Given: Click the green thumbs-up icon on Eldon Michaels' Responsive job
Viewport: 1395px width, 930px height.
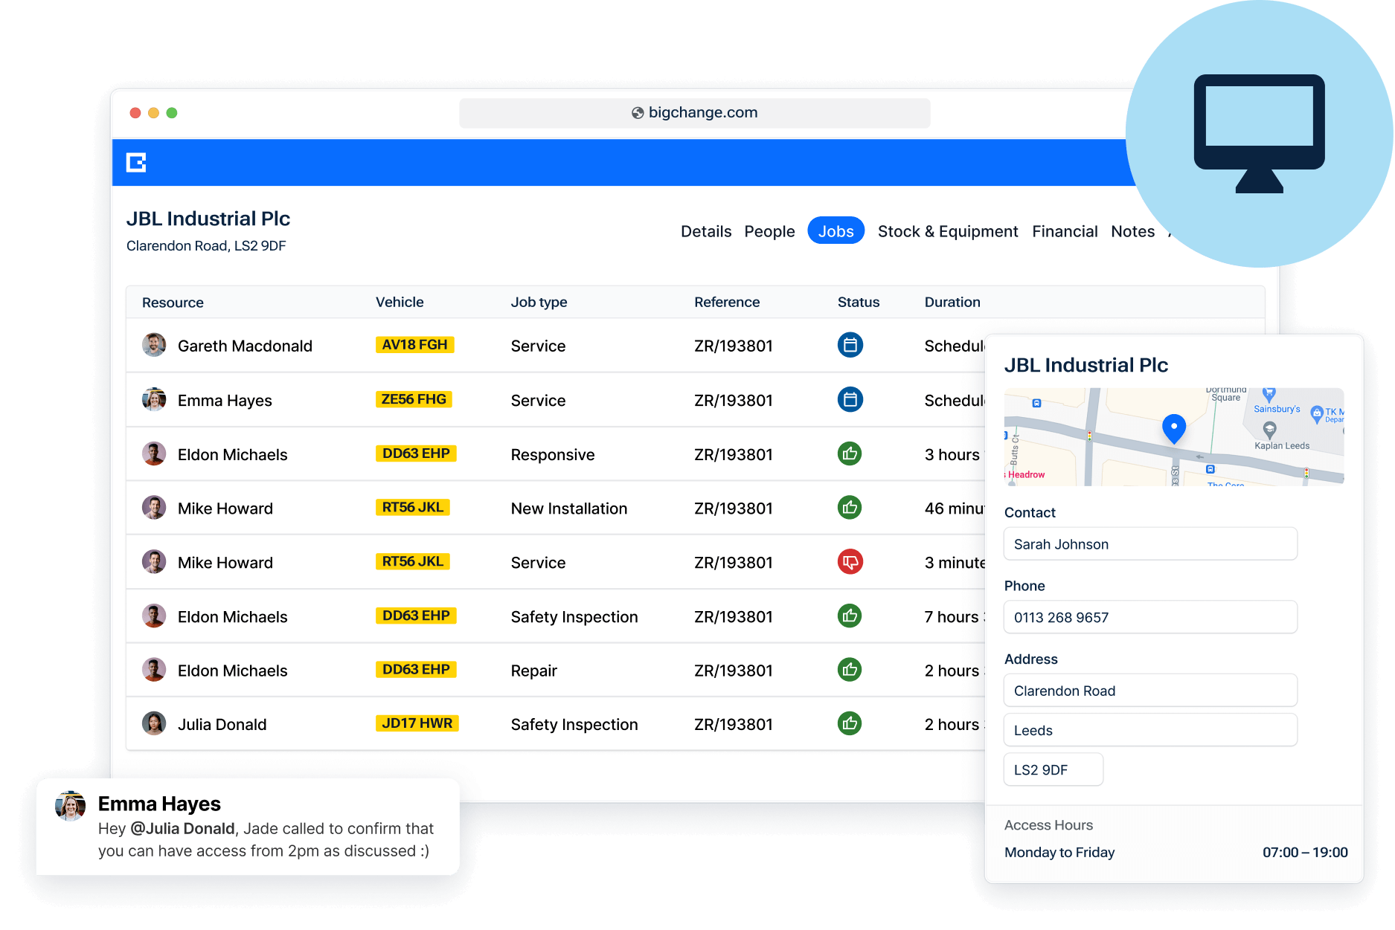Looking at the screenshot, I should [850, 453].
